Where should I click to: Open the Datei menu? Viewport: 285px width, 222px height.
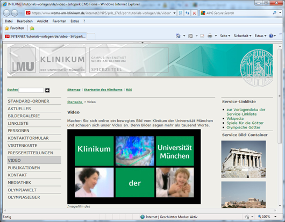(x=9, y=21)
